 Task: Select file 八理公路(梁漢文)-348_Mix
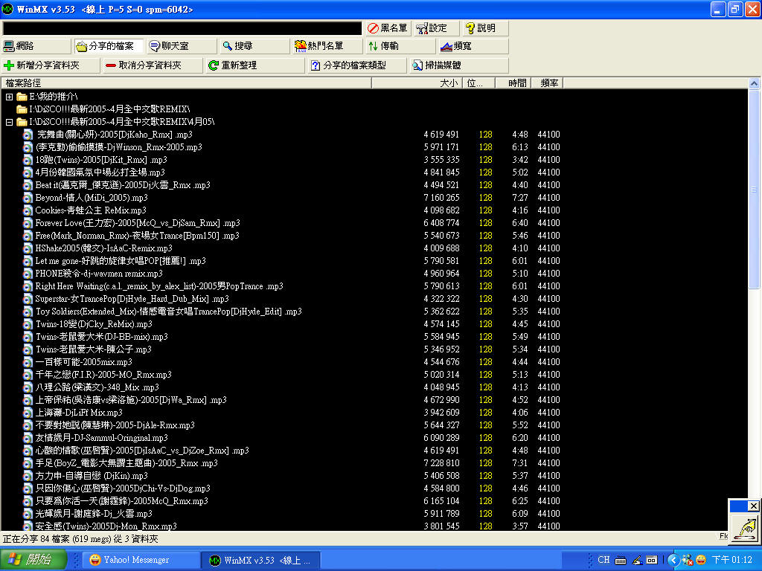97,387
